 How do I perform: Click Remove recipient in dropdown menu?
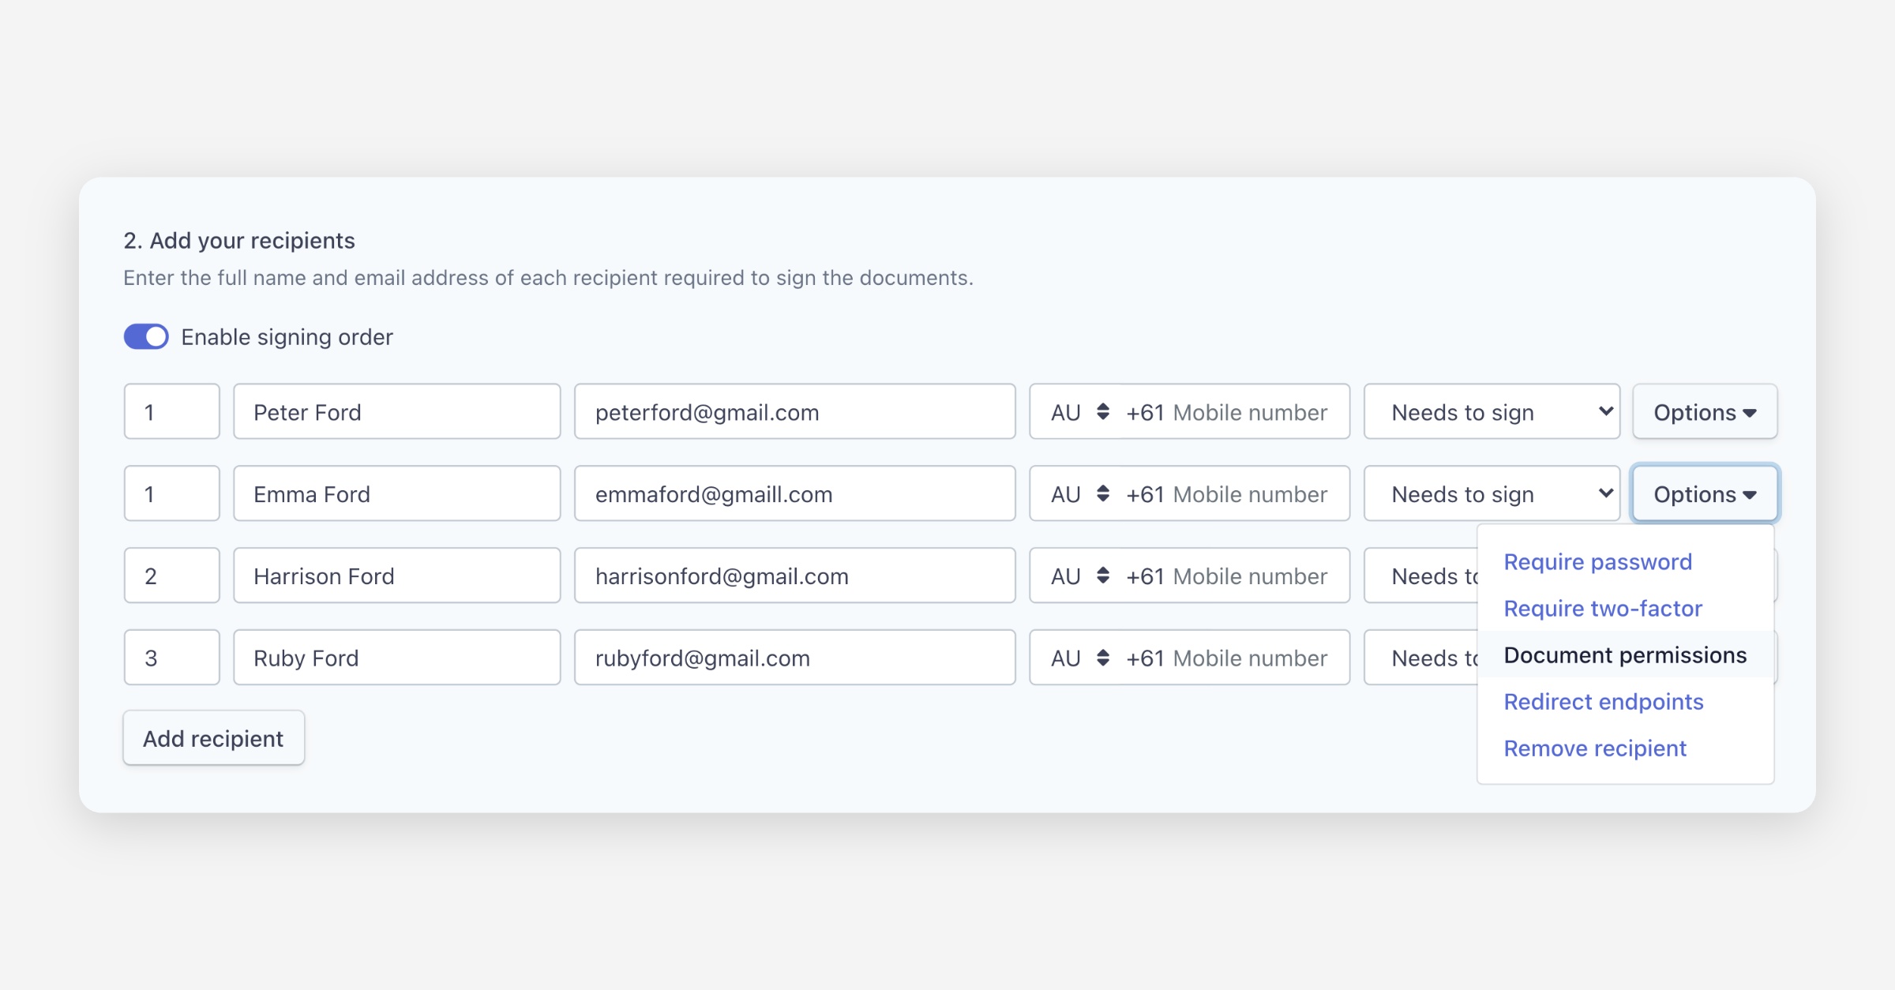coord(1594,748)
